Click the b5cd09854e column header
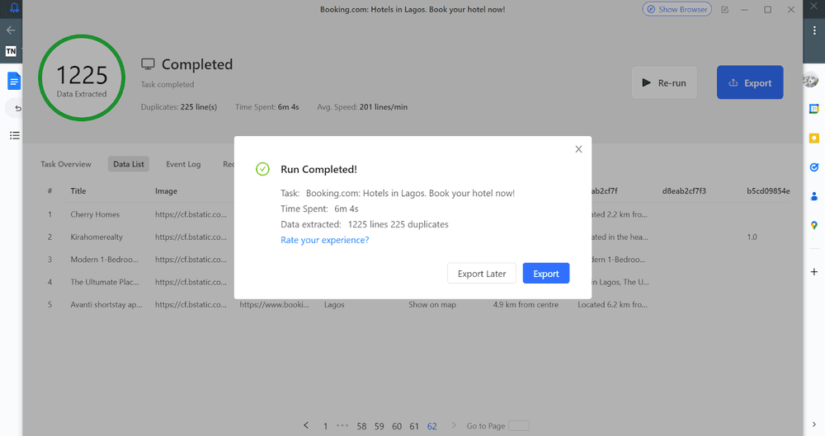Screen dimensions: 825x436 (x=768, y=191)
